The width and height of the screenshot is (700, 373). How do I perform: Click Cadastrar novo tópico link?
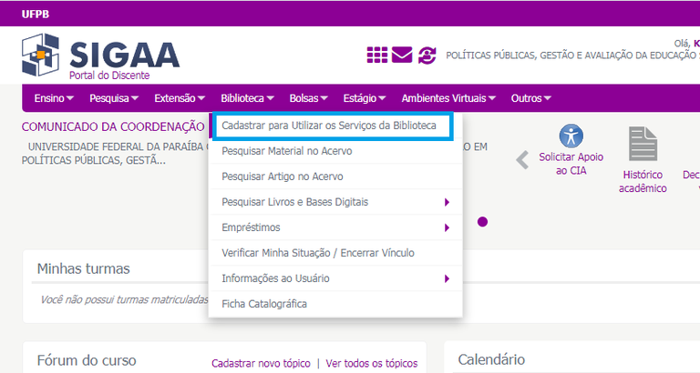pyautogui.click(x=261, y=363)
